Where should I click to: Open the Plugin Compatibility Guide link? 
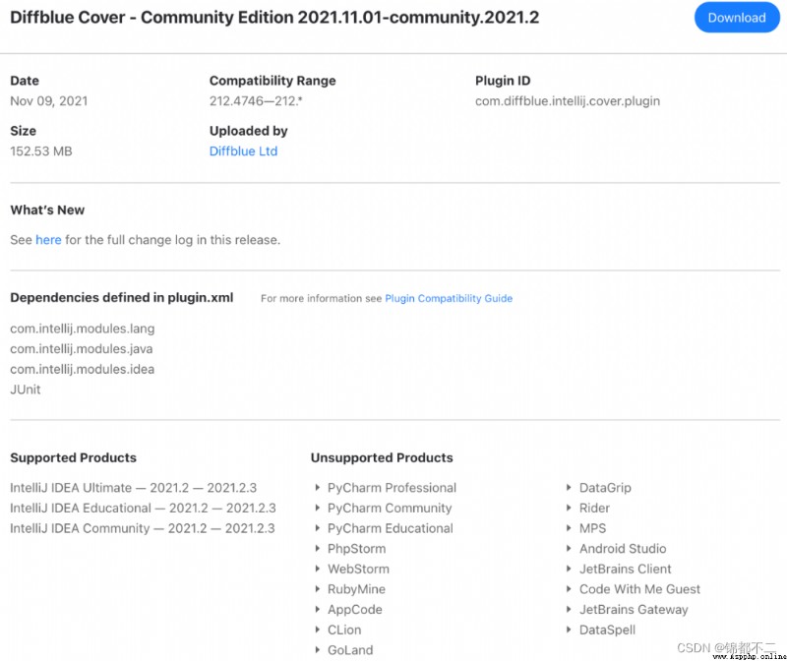click(449, 298)
